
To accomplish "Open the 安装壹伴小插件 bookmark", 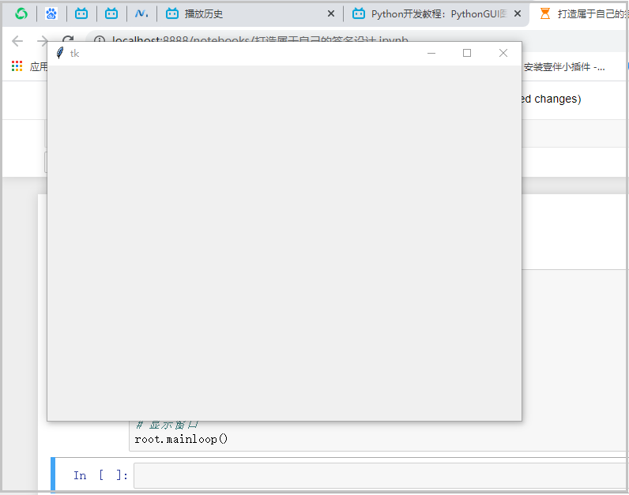I will pyautogui.click(x=564, y=67).
